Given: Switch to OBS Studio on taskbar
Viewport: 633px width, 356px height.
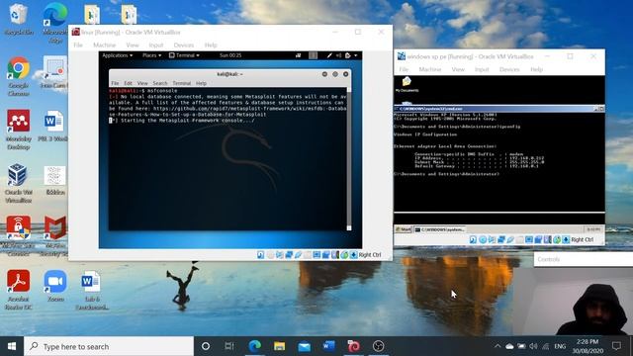Looking at the screenshot, I should point(378,346).
